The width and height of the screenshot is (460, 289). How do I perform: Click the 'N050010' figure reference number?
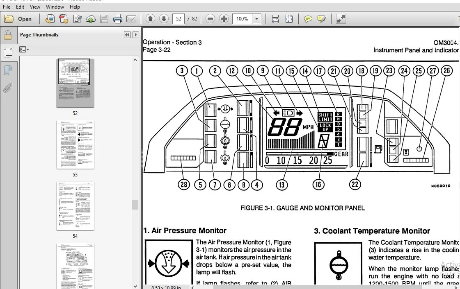[x=441, y=186]
